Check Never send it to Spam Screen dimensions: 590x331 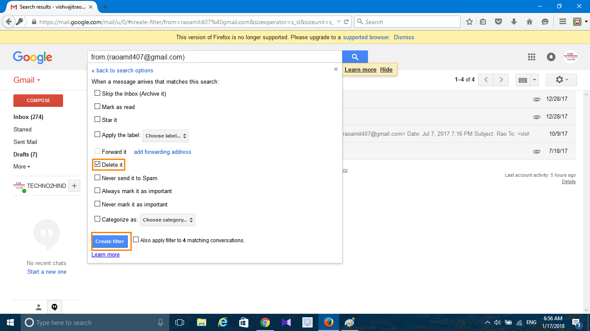coord(97,178)
